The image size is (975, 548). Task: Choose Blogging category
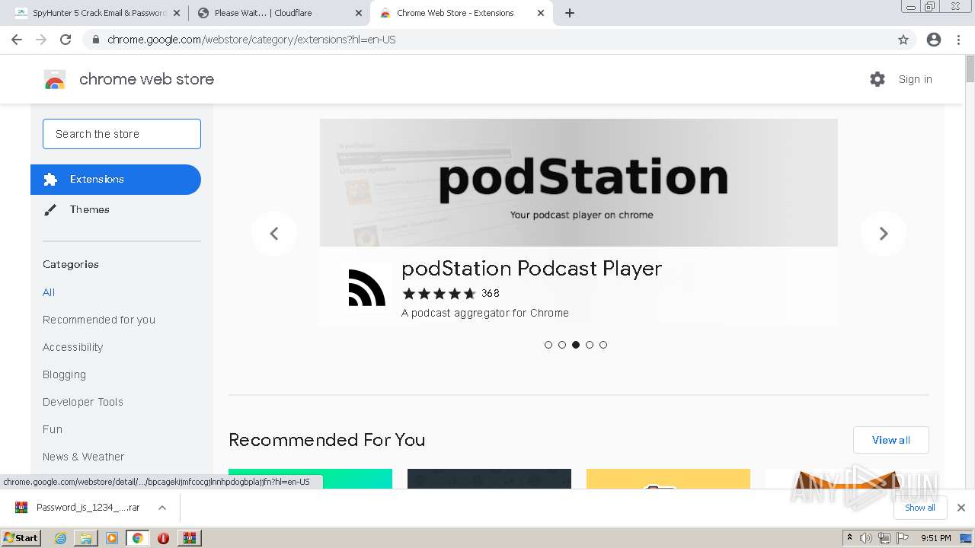coord(64,374)
